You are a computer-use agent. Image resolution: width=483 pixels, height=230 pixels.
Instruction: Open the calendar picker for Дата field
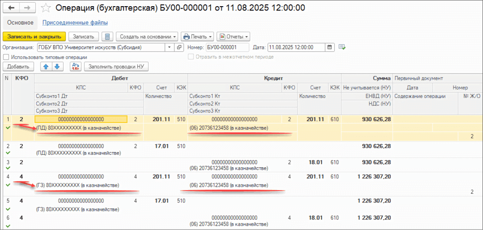pyautogui.click(x=330, y=47)
